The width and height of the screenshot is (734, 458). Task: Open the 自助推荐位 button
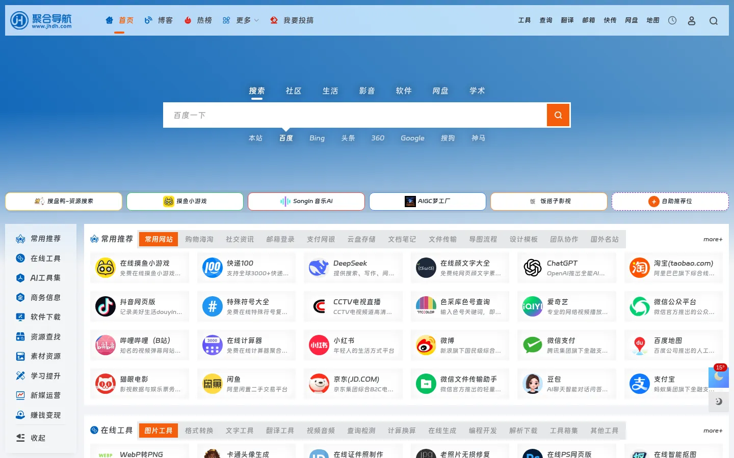tap(670, 201)
